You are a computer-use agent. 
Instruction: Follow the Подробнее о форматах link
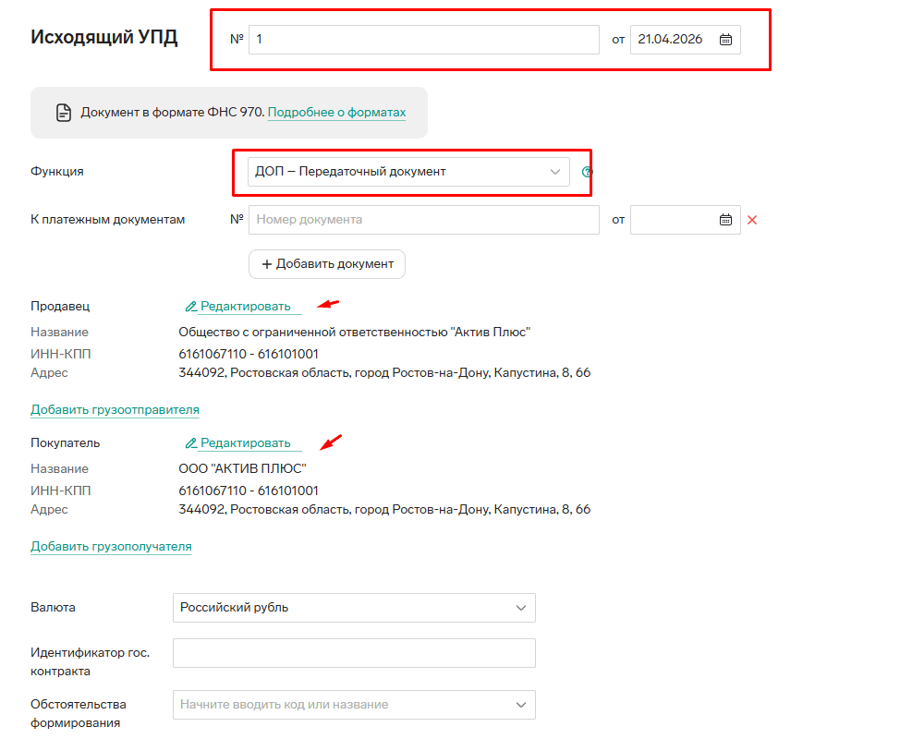[336, 113]
